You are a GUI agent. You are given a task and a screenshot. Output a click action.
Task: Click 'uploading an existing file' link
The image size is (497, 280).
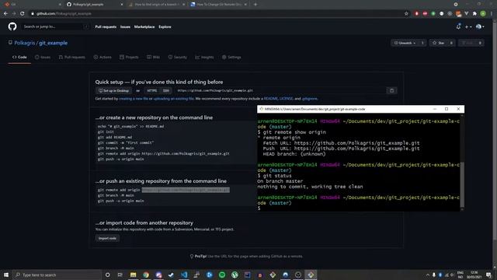pos(173,99)
